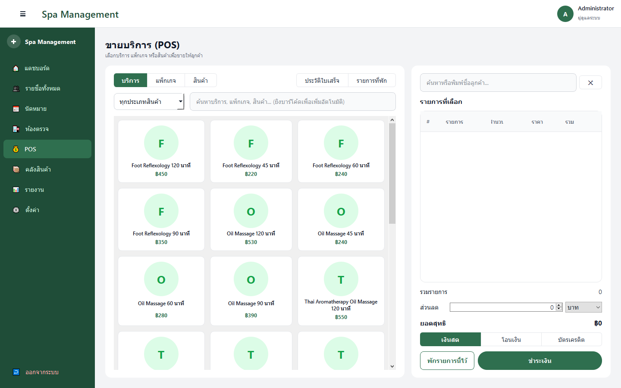Open the บาท discount unit dropdown
621x388 pixels.
(583, 307)
